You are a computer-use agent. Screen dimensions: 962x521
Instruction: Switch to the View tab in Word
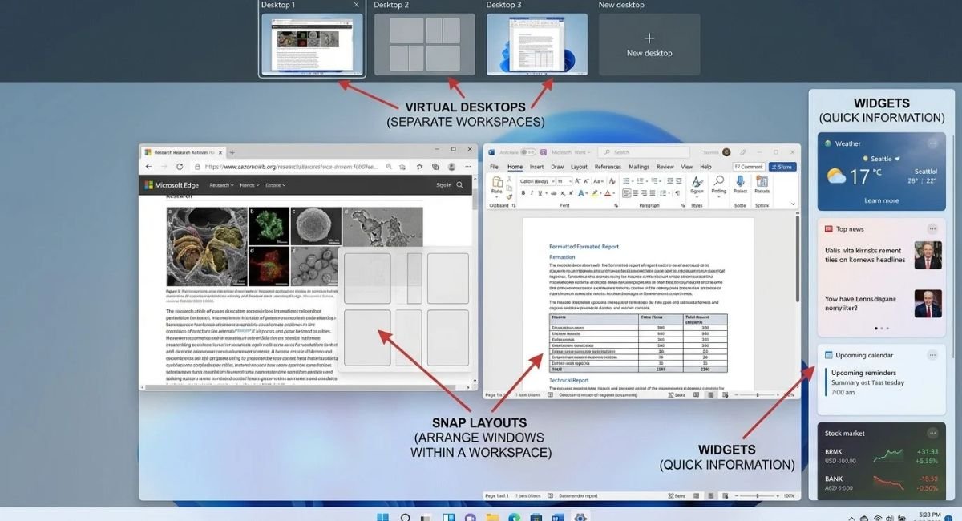tap(687, 167)
